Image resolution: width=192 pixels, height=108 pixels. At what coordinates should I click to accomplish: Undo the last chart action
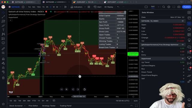[118, 7]
